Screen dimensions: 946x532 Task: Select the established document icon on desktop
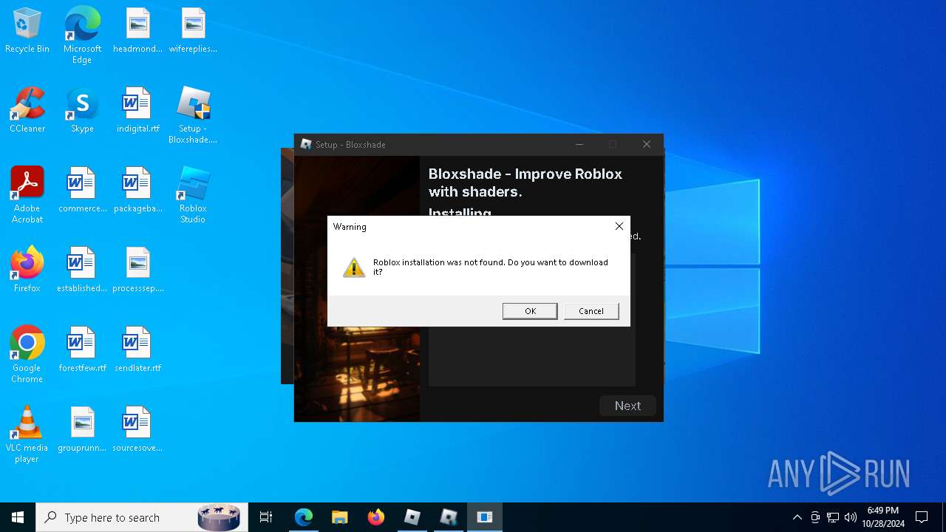pos(82,270)
